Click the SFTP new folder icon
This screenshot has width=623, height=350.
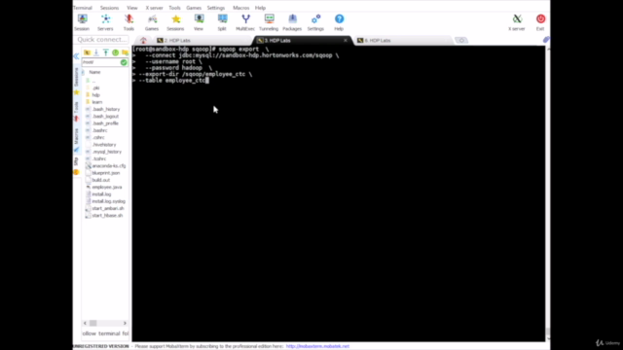(x=125, y=52)
